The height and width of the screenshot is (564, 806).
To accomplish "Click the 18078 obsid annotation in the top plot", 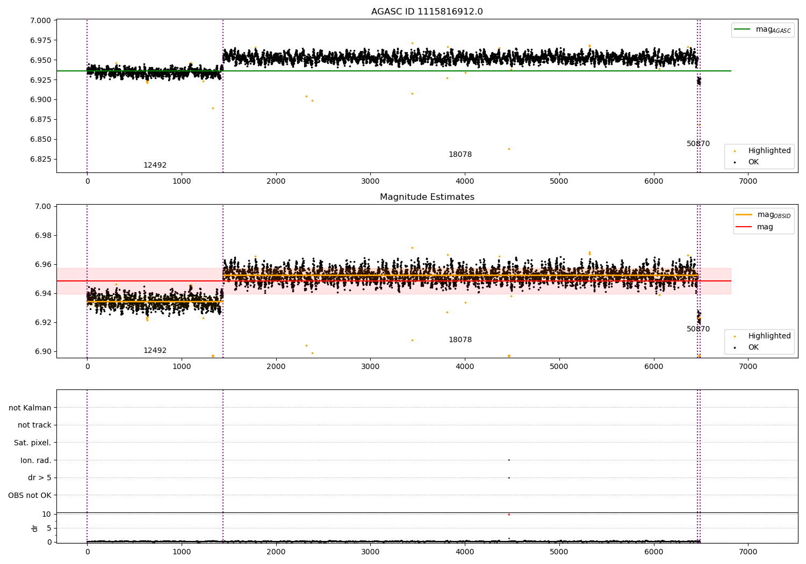I will pyautogui.click(x=460, y=155).
